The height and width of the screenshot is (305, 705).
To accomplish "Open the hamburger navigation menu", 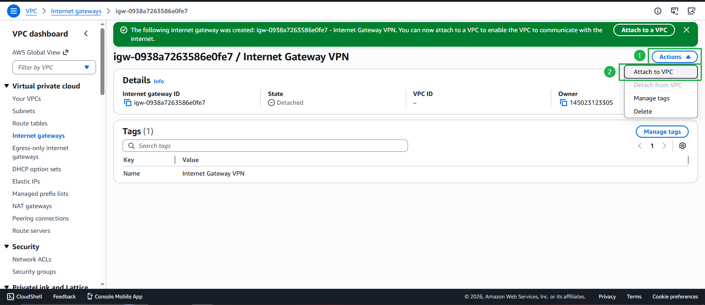I will click(x=14, y=11).
